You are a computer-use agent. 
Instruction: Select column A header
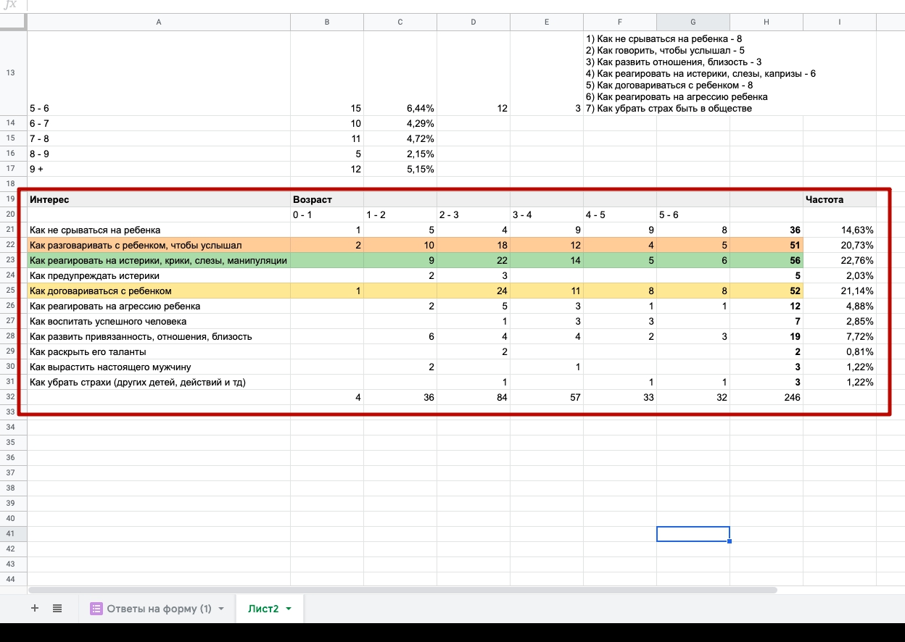coord(158,22)
